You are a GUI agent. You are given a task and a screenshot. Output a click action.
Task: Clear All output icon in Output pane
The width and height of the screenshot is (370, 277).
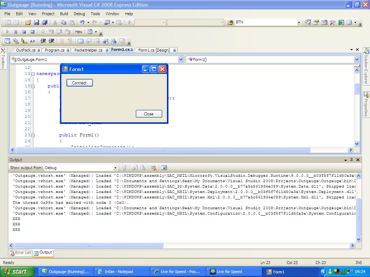click(x=153, y=168)
